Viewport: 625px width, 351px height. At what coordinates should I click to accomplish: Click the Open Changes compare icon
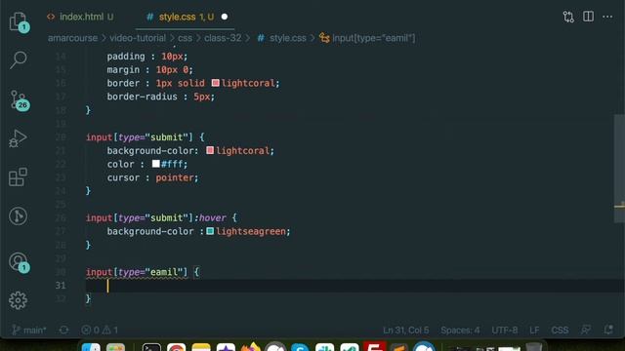pos(568,17)
